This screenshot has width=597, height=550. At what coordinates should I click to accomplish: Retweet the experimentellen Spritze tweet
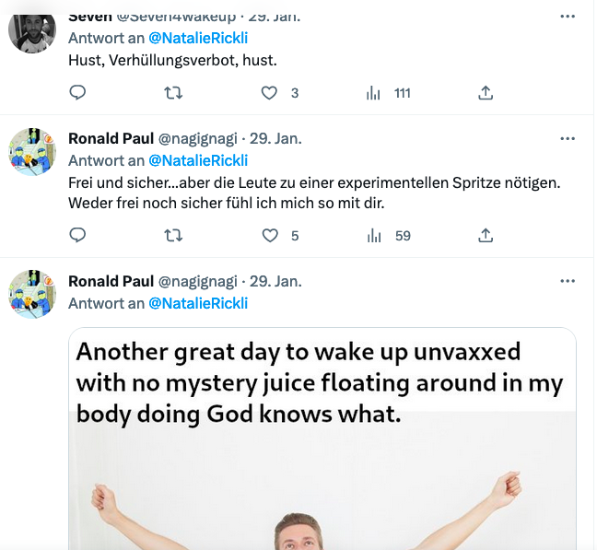tap(173, 236)
